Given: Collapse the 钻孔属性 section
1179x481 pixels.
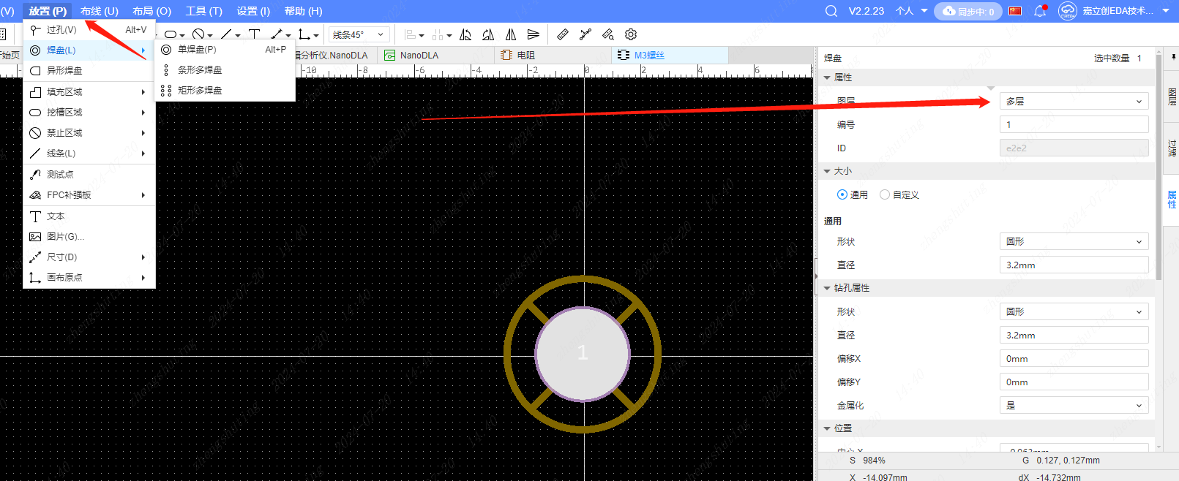Looking at the screenshot, I should pyautogui.click(x=828, y=288).
